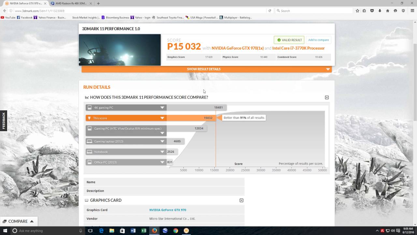Open the Facebook bookmark
Image resolution: width=417 pixels, height=235 pixels.
pos(25,18)
